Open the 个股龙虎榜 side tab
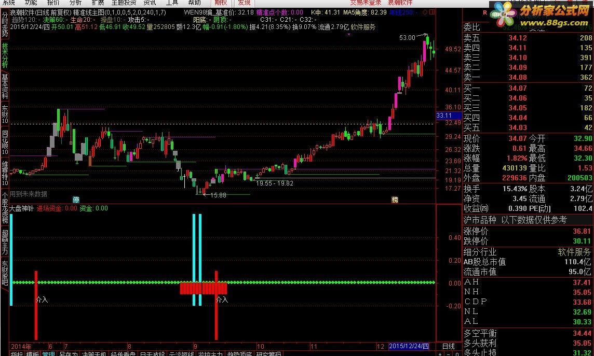The width and height of the screenshot is (594, 356). tap(5, 208)
